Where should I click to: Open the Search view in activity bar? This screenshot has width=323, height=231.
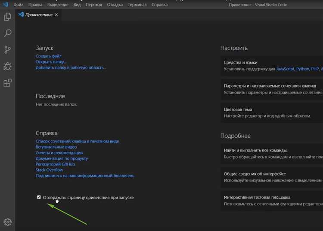7,33
